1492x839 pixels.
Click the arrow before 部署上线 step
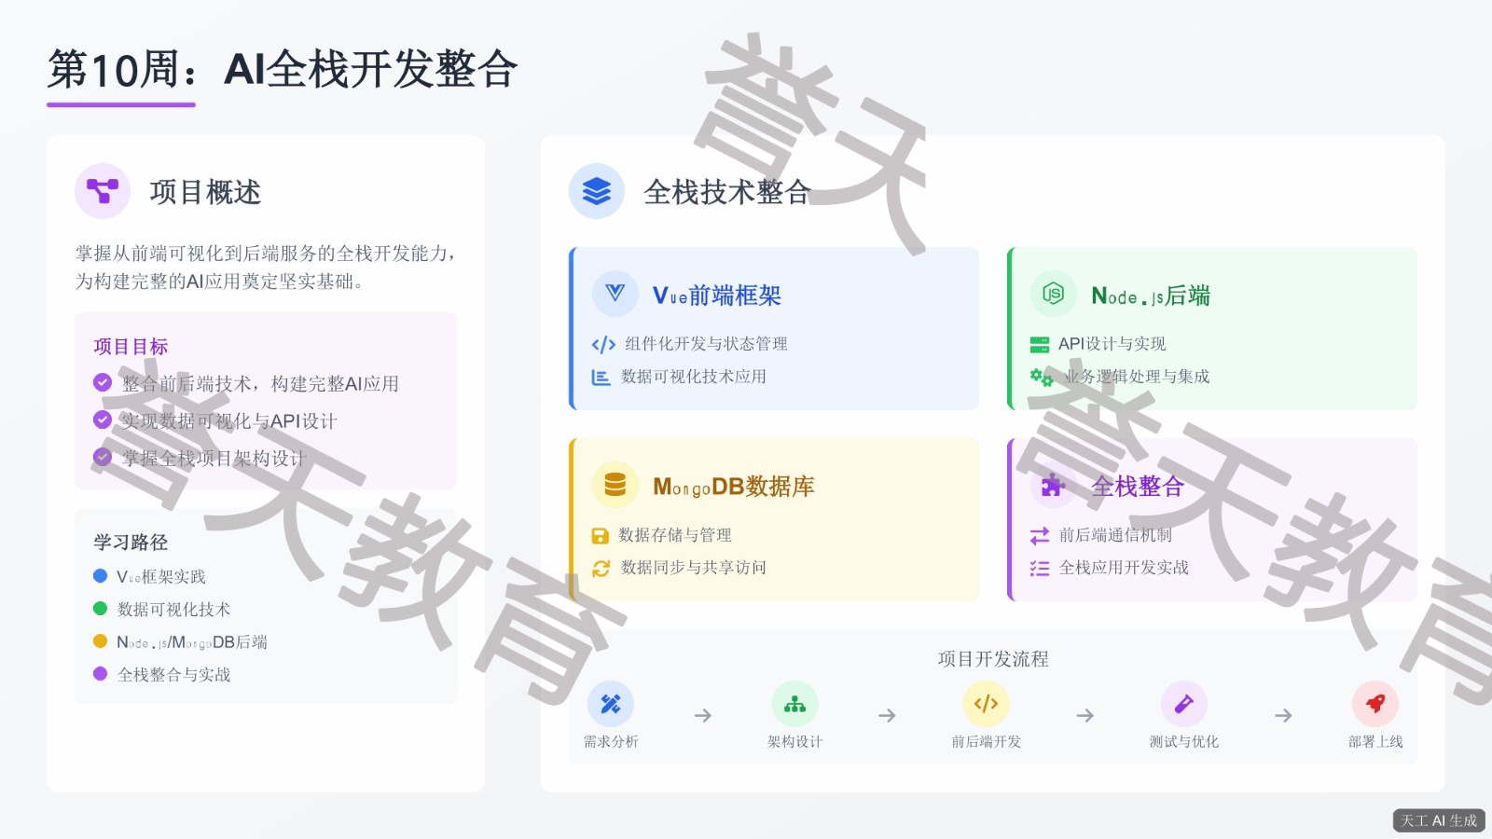pos(1284,716)
